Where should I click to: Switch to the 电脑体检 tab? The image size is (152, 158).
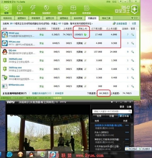point(7,18)
